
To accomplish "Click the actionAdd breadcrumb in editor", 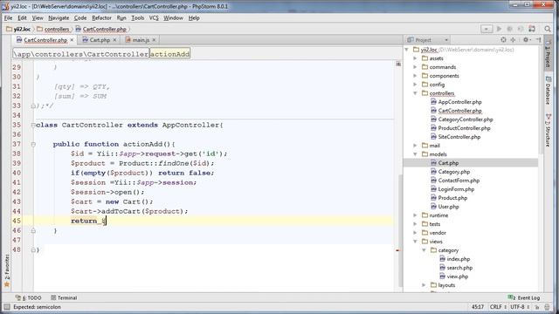I will (x=169, y=54).
